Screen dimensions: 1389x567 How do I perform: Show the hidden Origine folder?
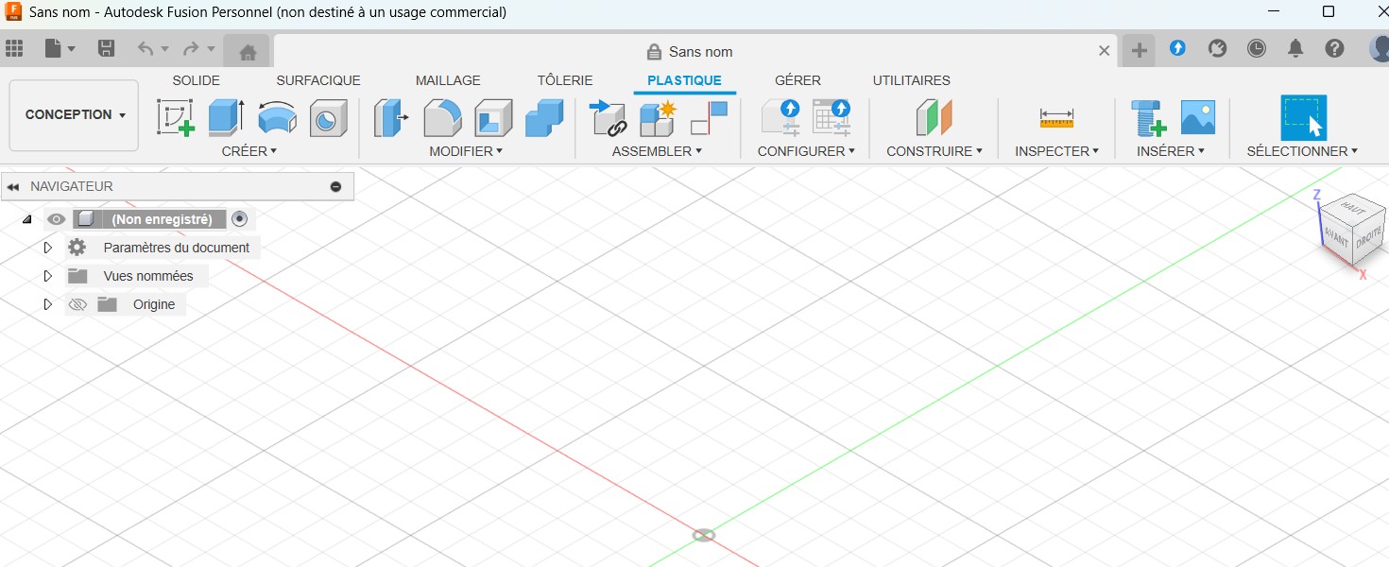[77, 304]
